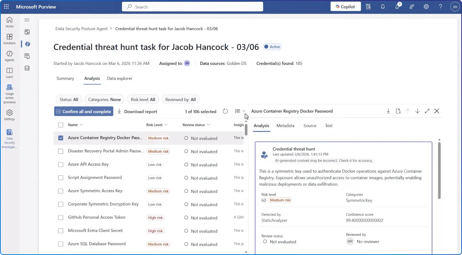Open the Reviewed by: All filter dropdown

(180, 99)
